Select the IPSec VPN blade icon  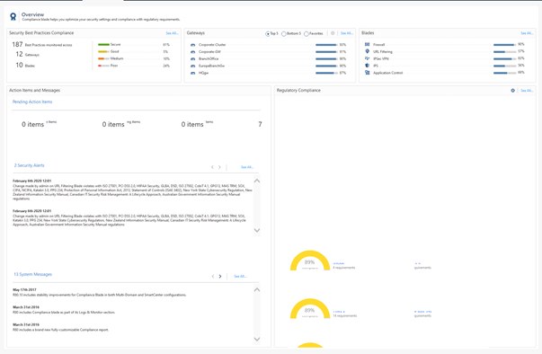[x=367, y=58]
